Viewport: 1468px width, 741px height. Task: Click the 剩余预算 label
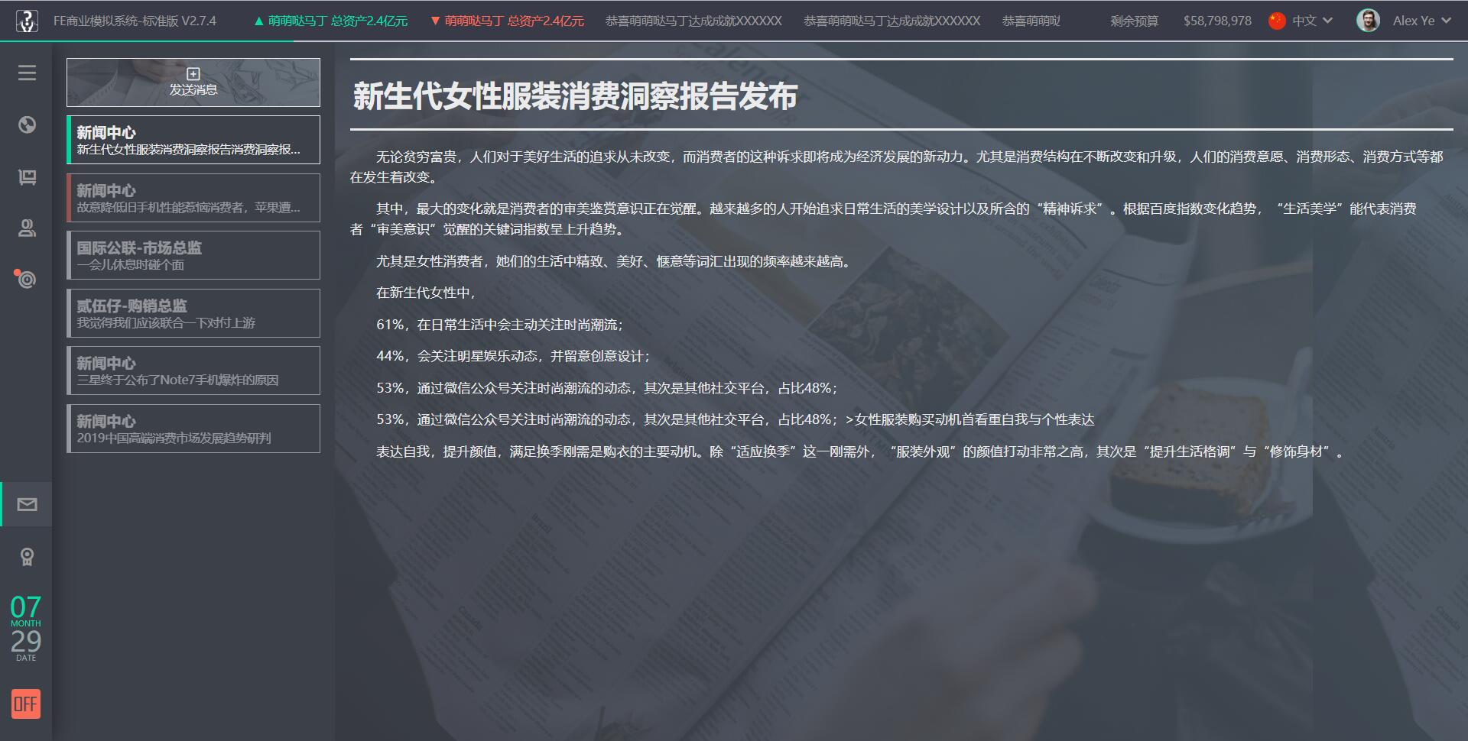click(x=1134, y=21)
